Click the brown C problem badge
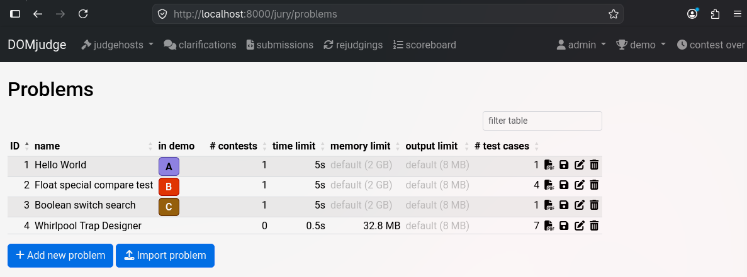 [169, 207]
